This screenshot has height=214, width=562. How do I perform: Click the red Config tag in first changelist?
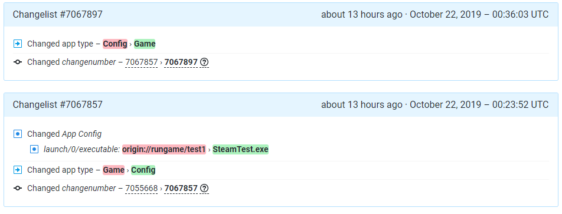[115, 44]
